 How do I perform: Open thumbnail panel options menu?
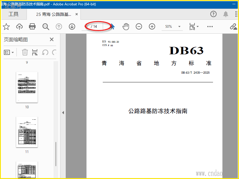9,53
